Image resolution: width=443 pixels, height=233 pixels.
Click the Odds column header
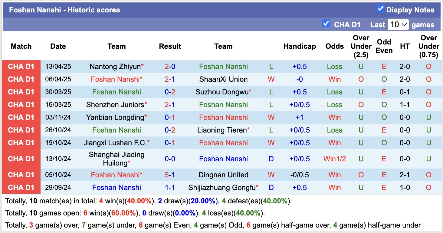[x=334, y=46]
